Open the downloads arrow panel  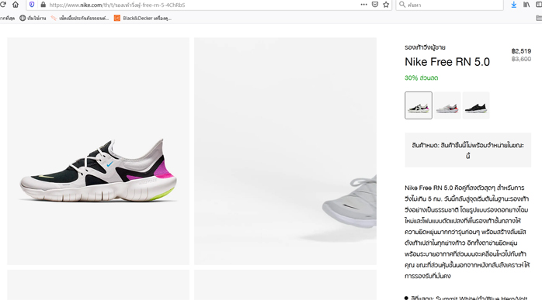coord(514,5)
